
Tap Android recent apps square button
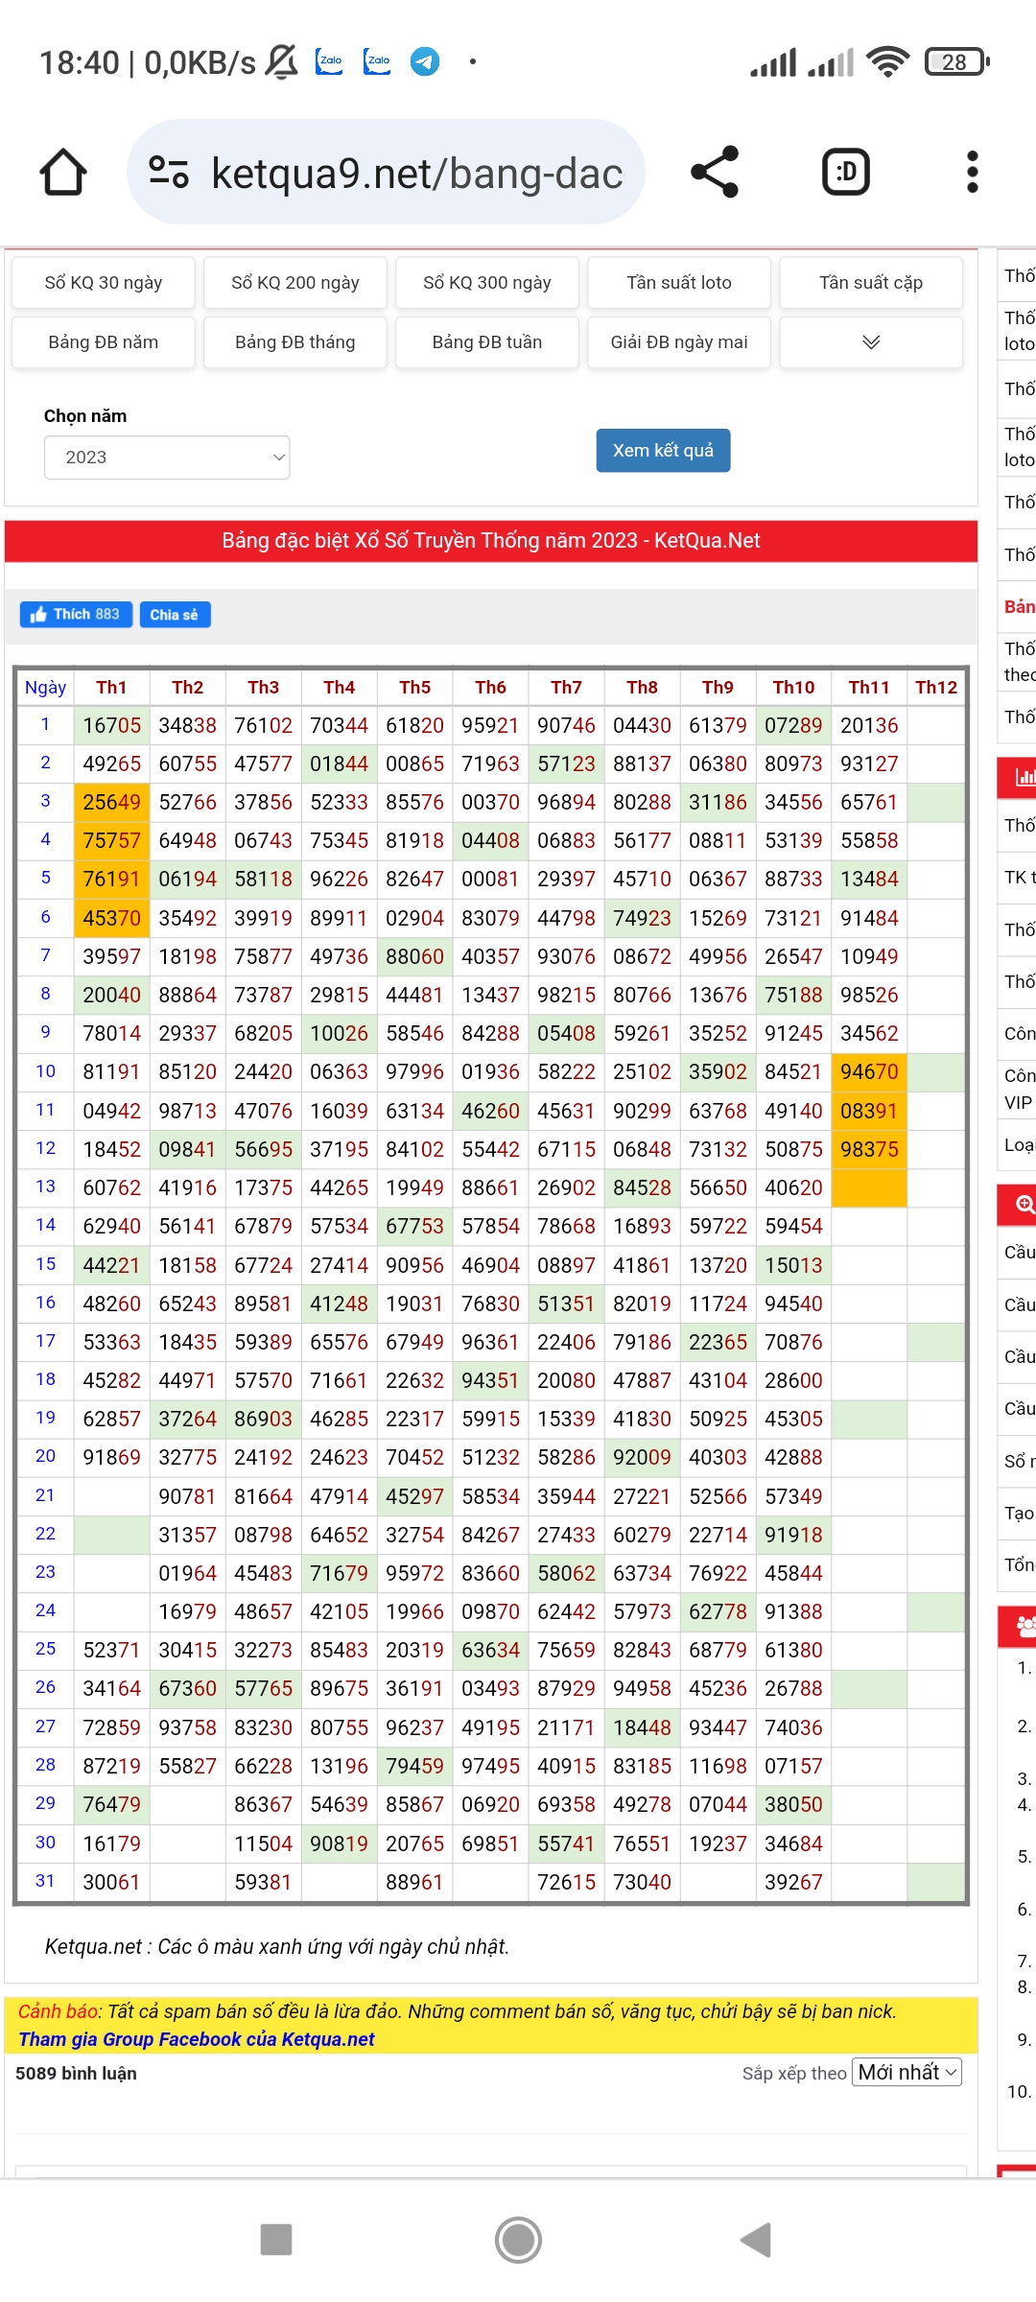(276, 2240)
